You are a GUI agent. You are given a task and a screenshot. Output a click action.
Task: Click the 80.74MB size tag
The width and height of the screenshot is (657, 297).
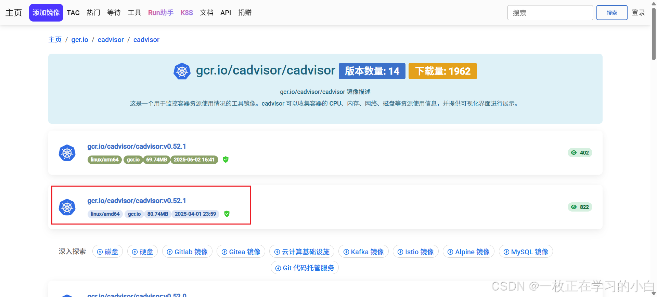coord(158,214)
